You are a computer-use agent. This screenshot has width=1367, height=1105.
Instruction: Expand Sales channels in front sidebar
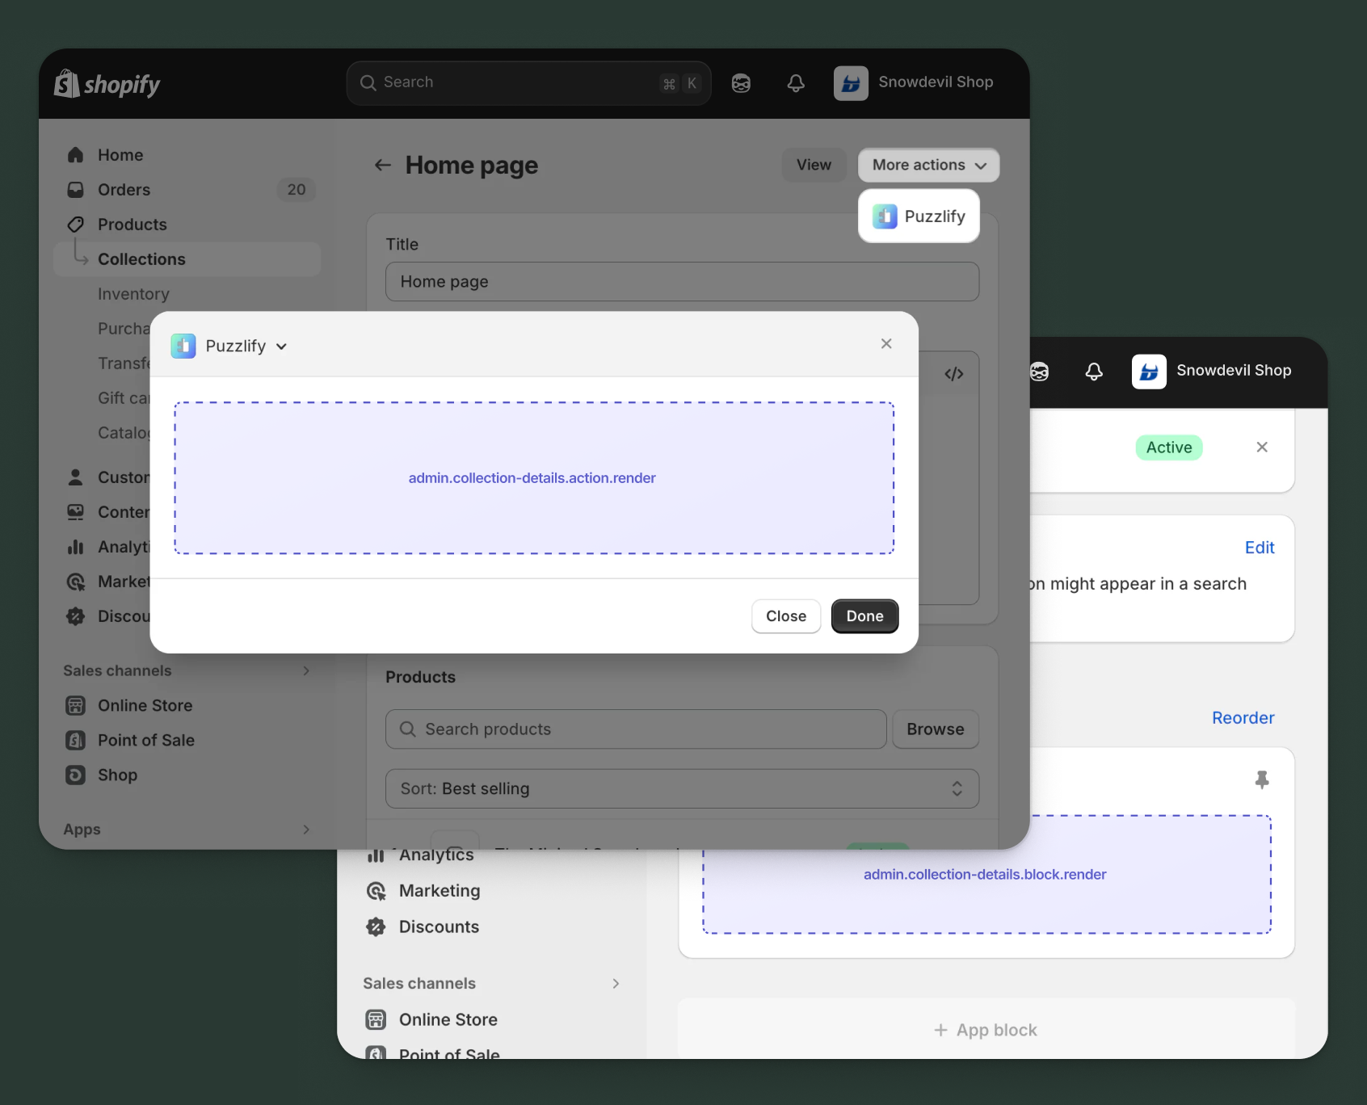(x=306, y=670)
